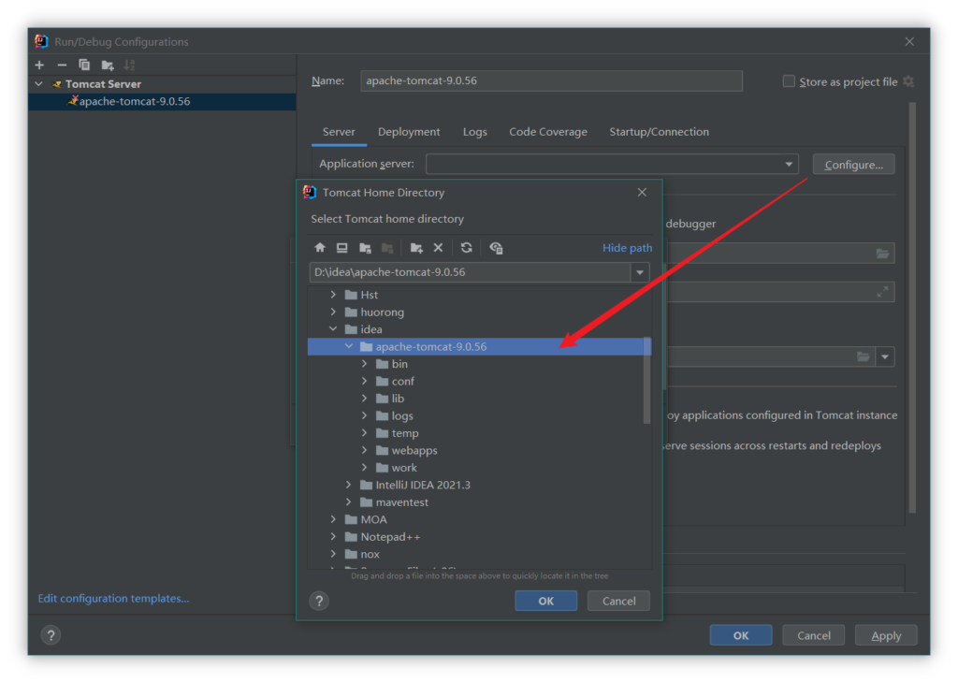958x683 pixels.
Task: Switch to Deployment tab
Action: (x=409, y=132)
